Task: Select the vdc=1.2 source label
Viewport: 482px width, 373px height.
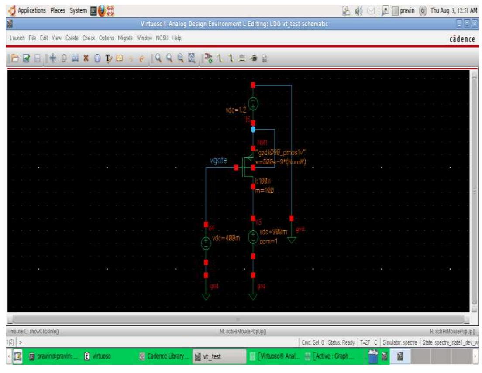Action: pyautogui.click(x=236, y=110)
